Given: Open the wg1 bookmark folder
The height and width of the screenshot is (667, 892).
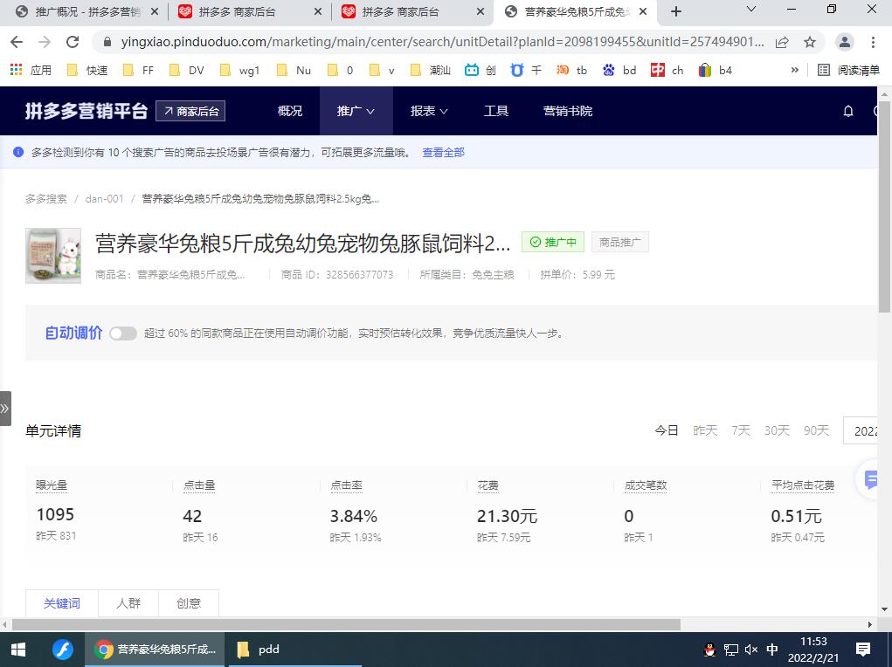Looking at the screenshot, I should [x=240, y=70].
